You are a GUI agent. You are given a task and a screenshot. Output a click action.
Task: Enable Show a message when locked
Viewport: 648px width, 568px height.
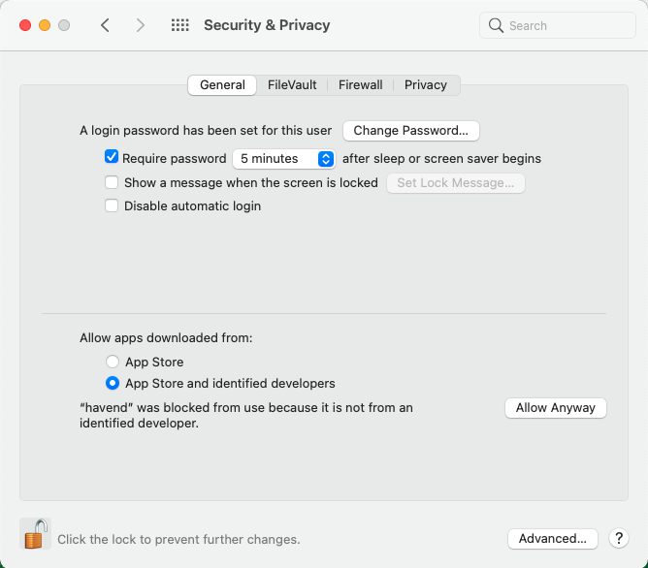click(x=112, y=182)
